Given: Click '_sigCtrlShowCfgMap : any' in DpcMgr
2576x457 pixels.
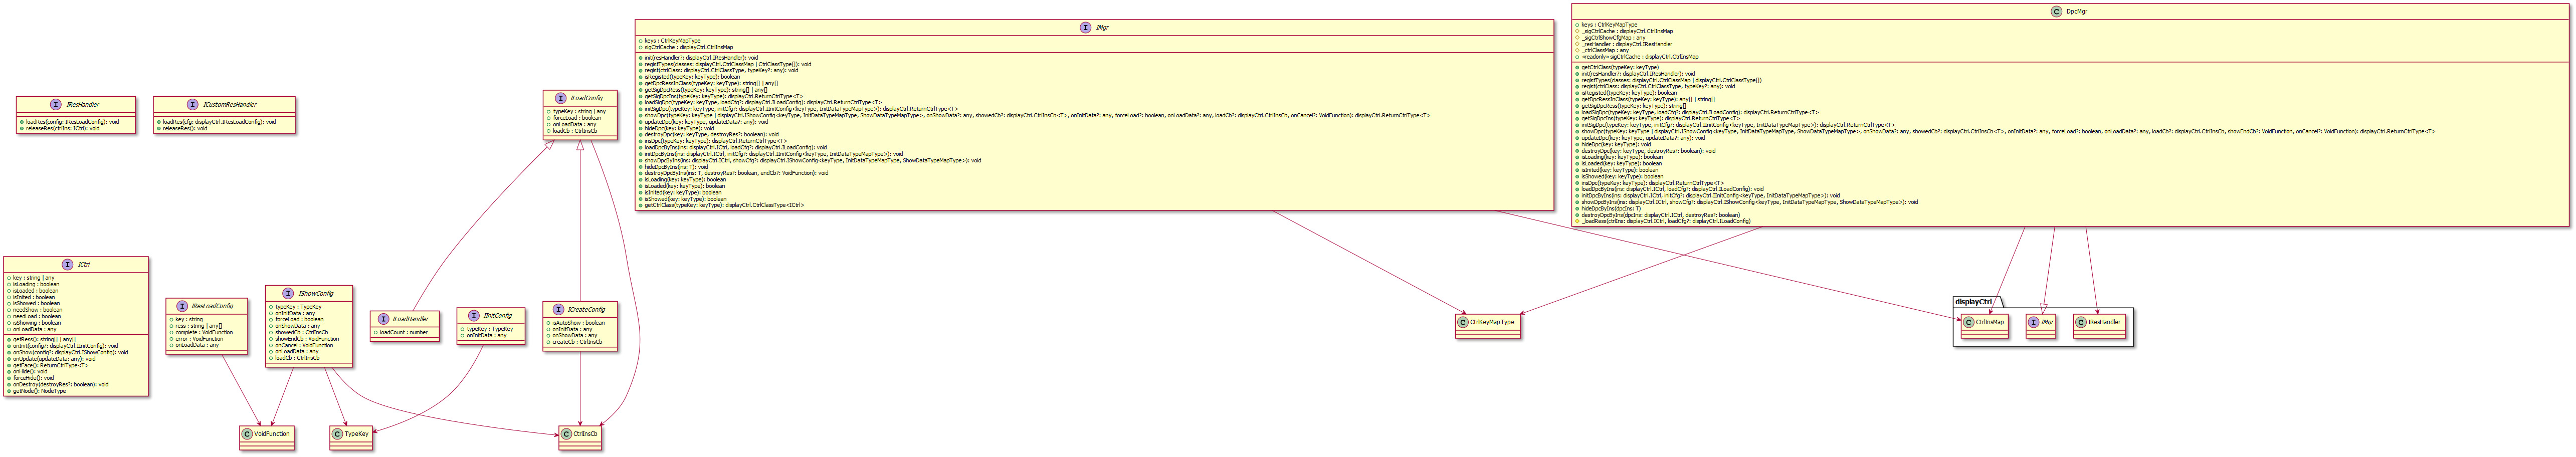Looking at the screenshot, I should 1613,38.
